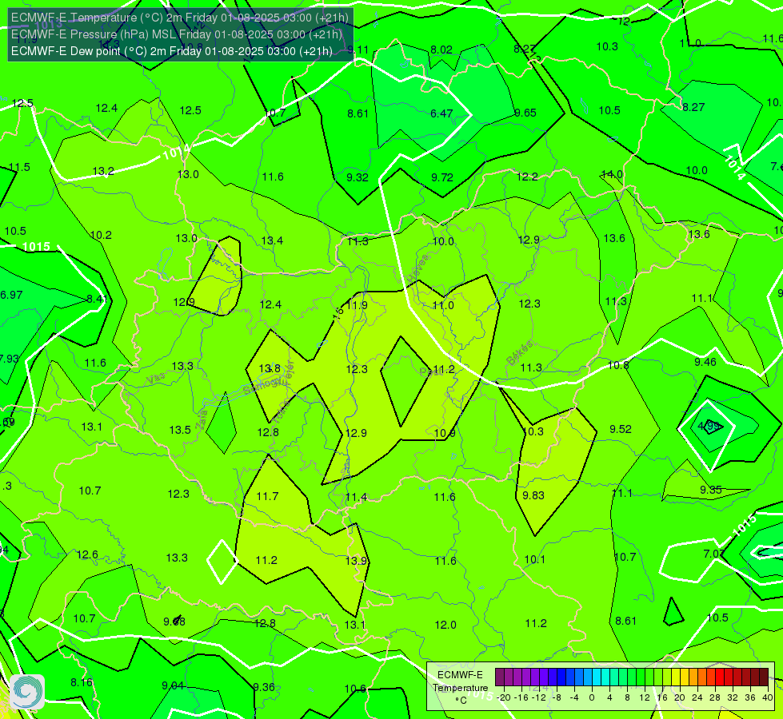Screen dimensions: 783x719
Task: Click the 11.4 temperature value
Action: point(356,497)
